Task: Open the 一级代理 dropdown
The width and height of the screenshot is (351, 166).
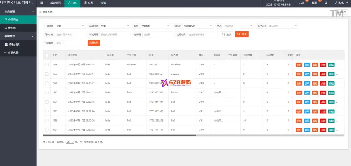Action: tap(70, 26)
